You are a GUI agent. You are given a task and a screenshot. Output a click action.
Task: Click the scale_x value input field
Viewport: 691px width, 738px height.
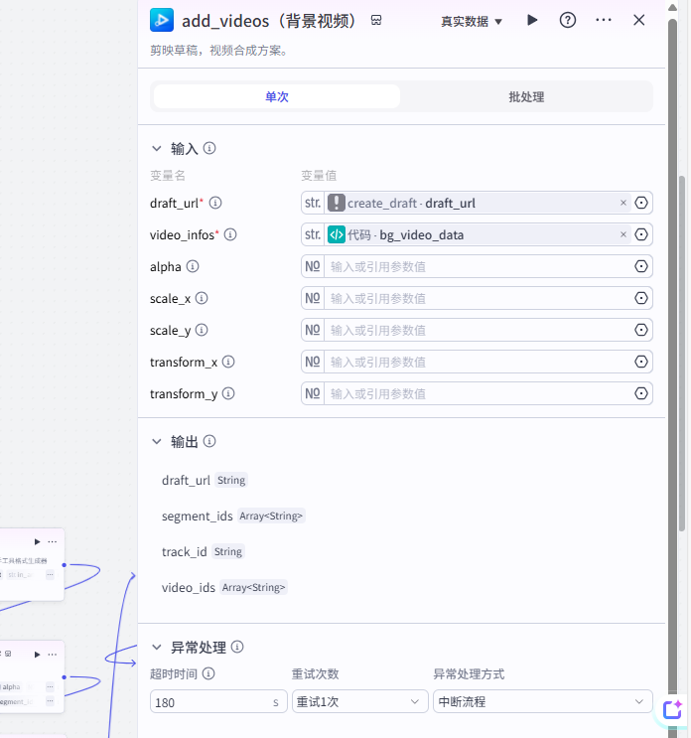pos(479,298)
